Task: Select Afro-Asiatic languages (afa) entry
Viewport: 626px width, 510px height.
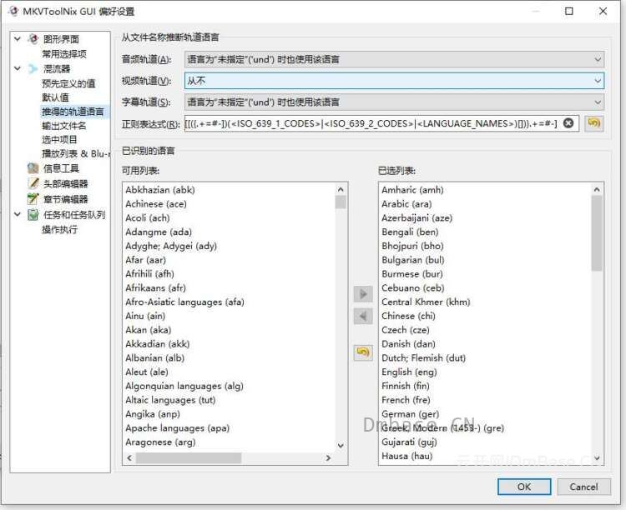Action: click(184, 302)
